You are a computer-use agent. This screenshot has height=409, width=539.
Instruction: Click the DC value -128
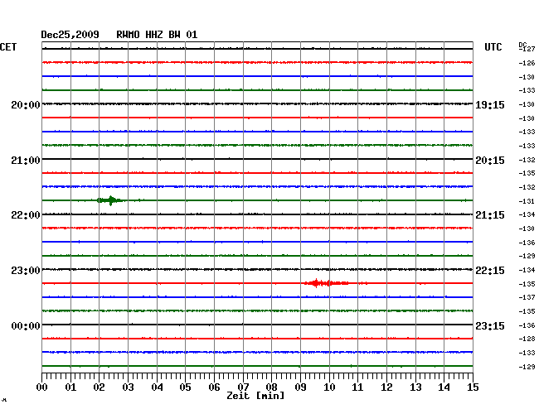[x=527, y=339]
